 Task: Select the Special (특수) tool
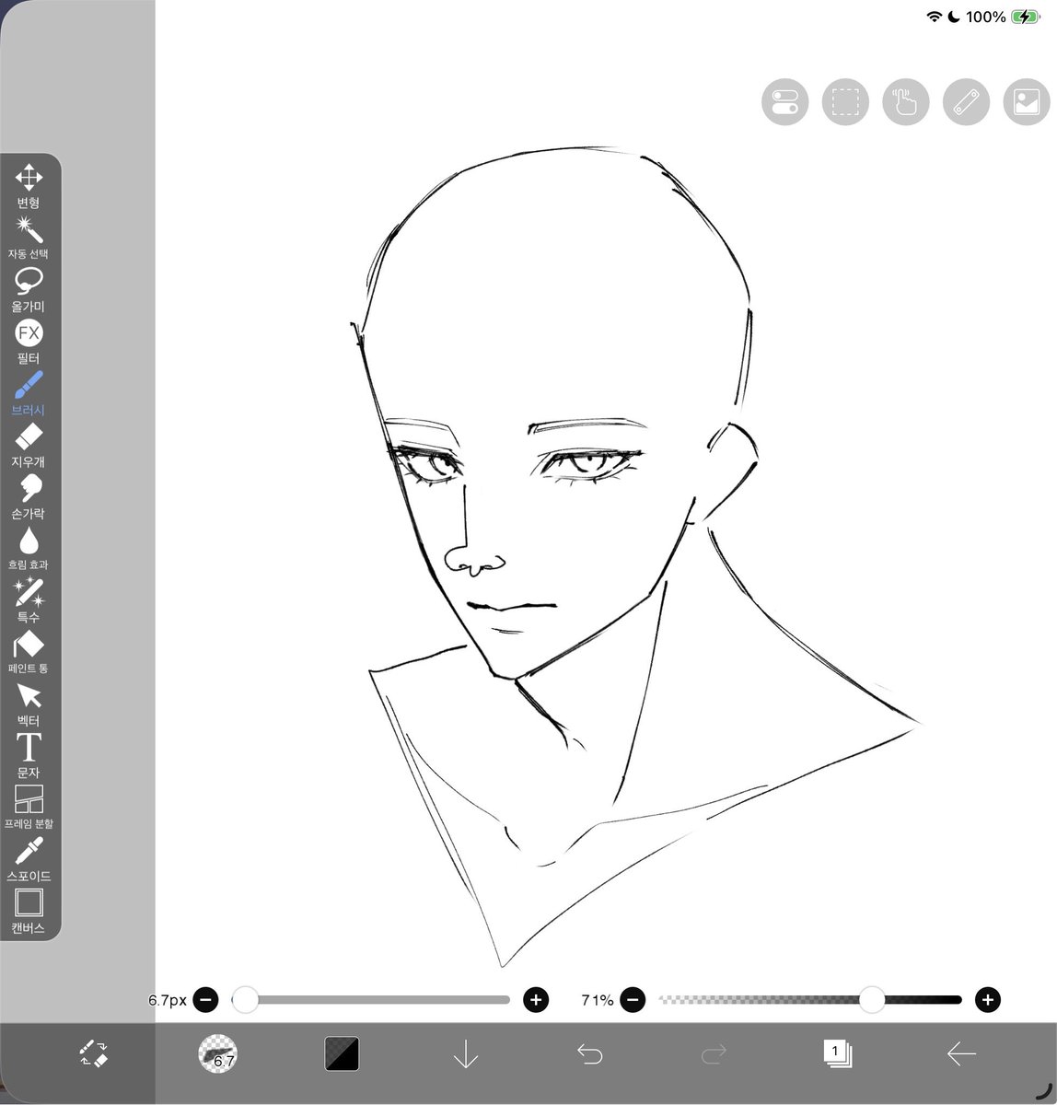(29, 600)
